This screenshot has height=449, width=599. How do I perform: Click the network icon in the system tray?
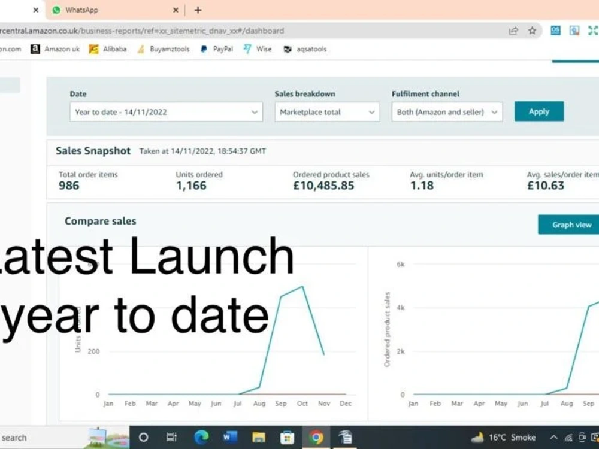568,438
